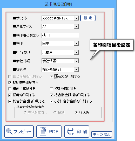
Task: Expand the プリンタ dropdown
Action: [x=76, y=18]
